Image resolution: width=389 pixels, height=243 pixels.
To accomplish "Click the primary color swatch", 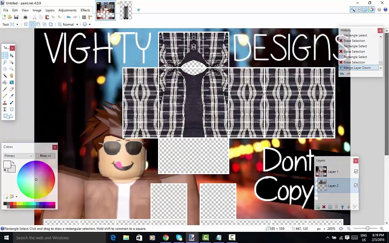I will pos(7,164).
